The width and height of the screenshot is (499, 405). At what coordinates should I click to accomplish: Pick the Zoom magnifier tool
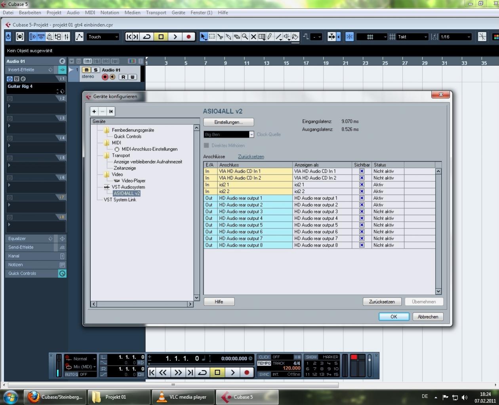tap(245, 37)
